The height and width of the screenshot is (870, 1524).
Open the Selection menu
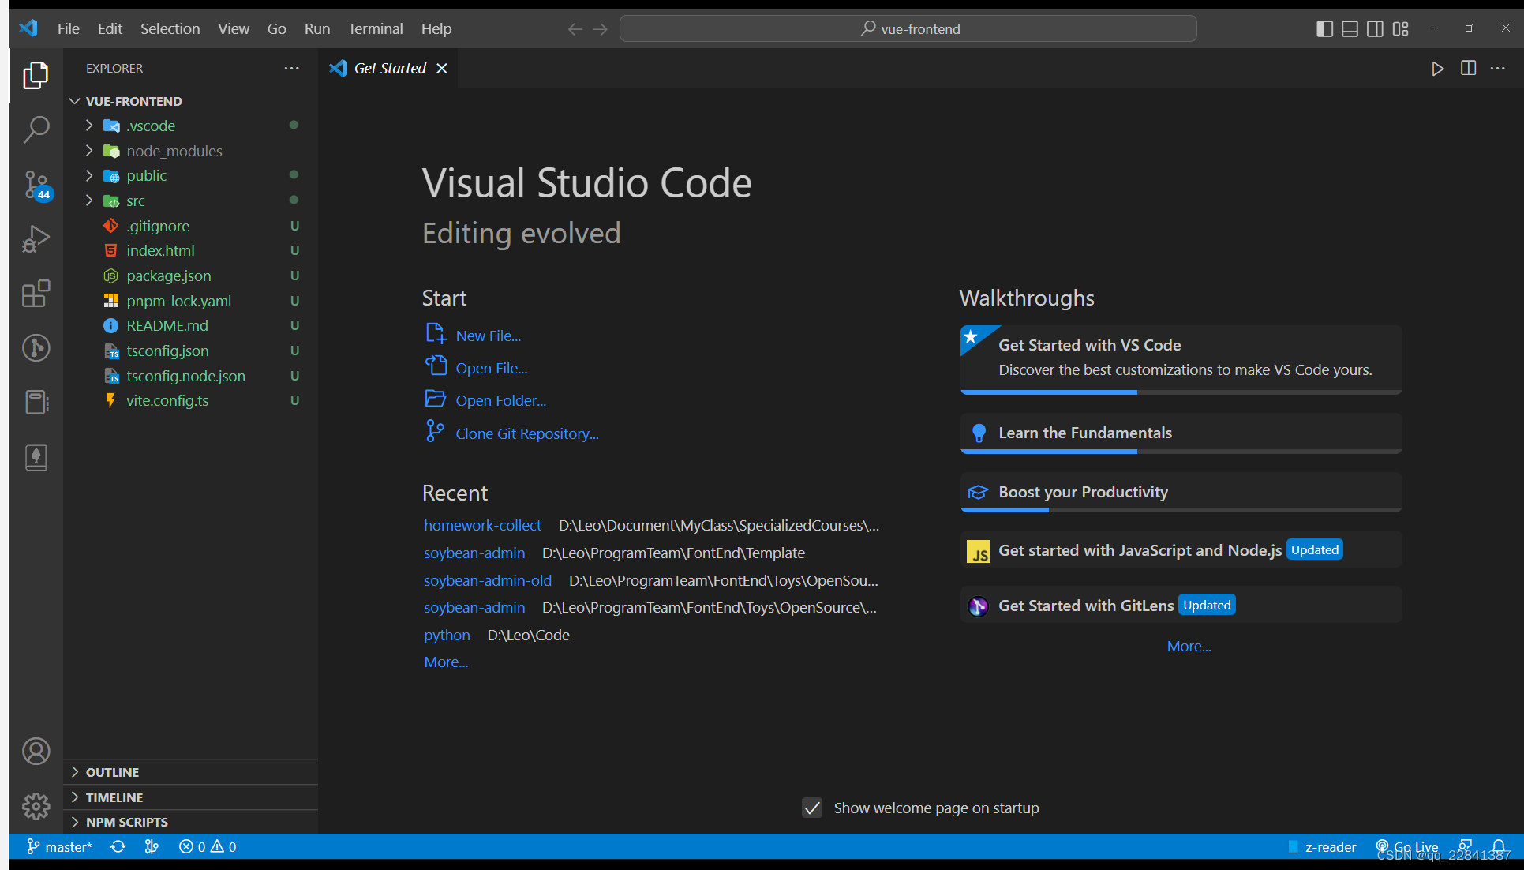click(x=170, y=29)
